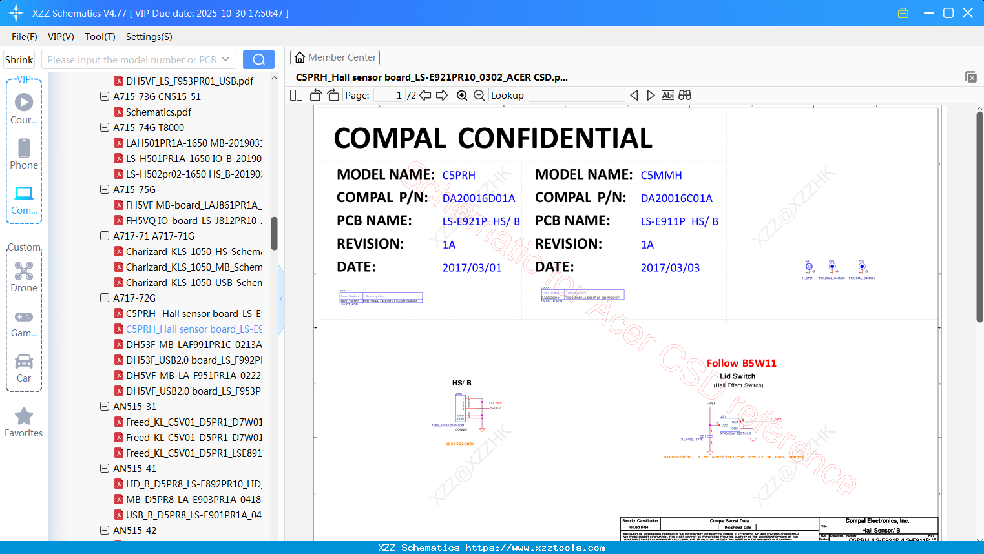The height and width of the screenshot is (554, 984).
Task: Collapse the A717-71 A717-71G folder
Action: click(105, 236)
